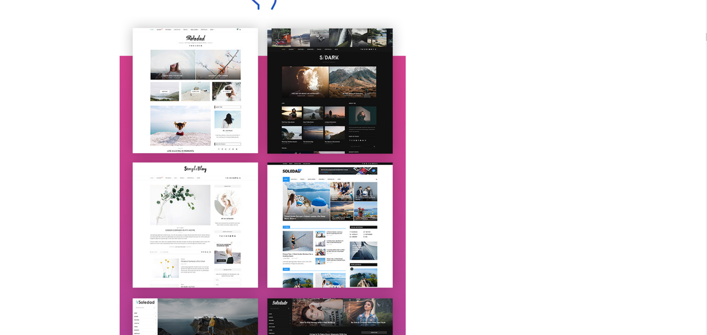Image resolution: width=707 pixels, height=335 pixels.
Task: Open the TRAVEL dropdown in S/DARK navigation
Action: point(320,49)
